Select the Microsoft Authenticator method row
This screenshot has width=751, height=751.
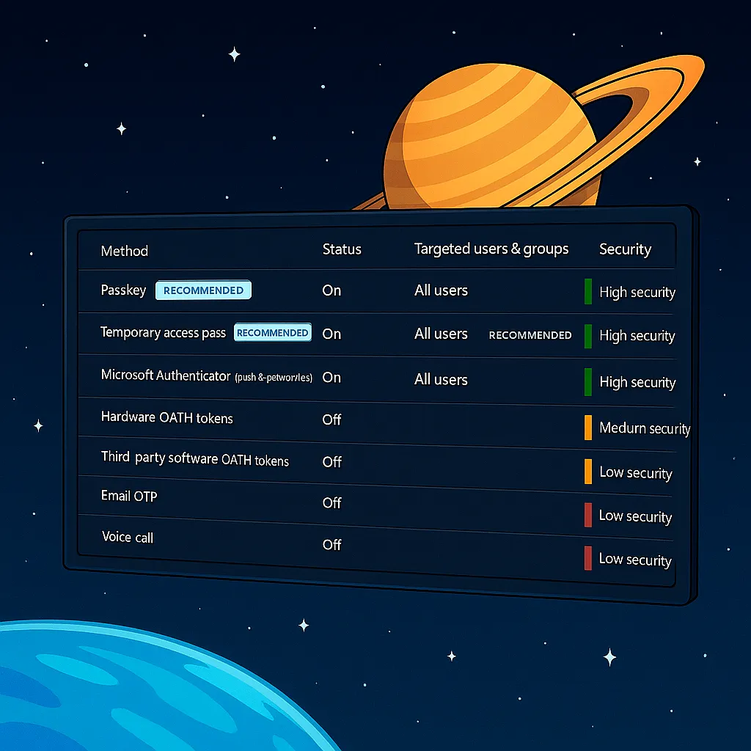point(166,375)
